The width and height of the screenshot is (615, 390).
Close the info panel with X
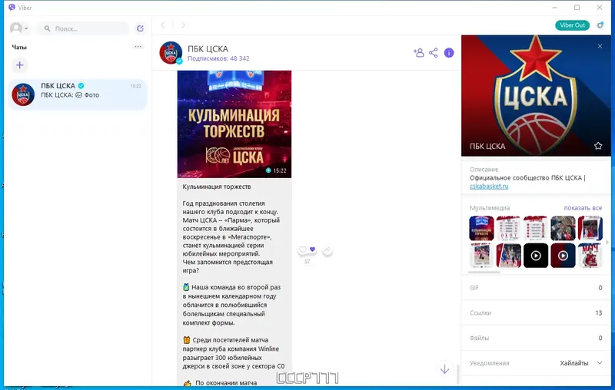click(x=600, y=46)
